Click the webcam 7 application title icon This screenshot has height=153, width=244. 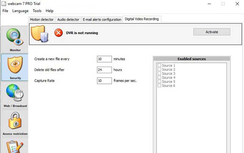(x=4, y=4)
